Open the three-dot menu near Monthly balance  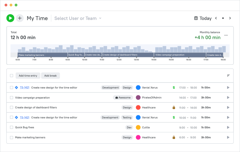click(226, 35)
